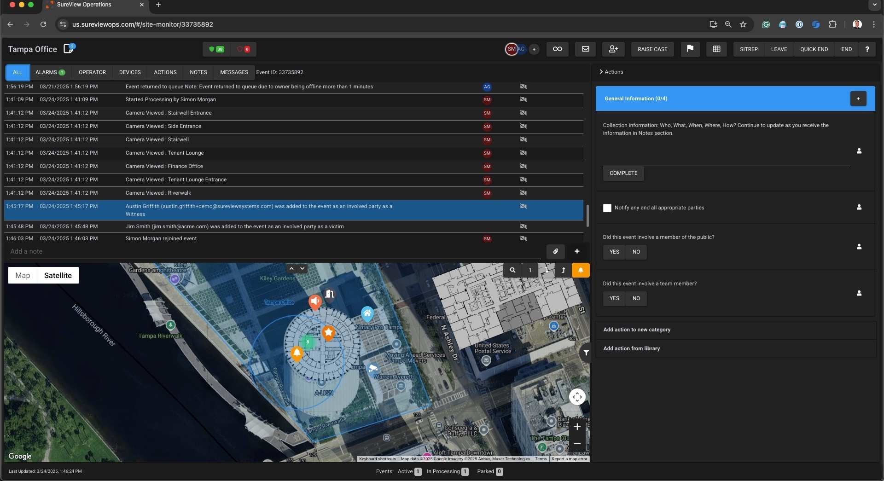Toggle camera icon on Stairwell Entrance row
This screenshot has height=481, width=884.
(523, 113)
